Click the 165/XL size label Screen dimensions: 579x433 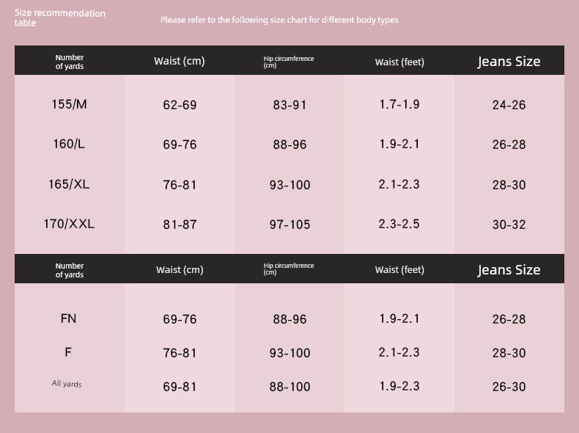point(69,184)
